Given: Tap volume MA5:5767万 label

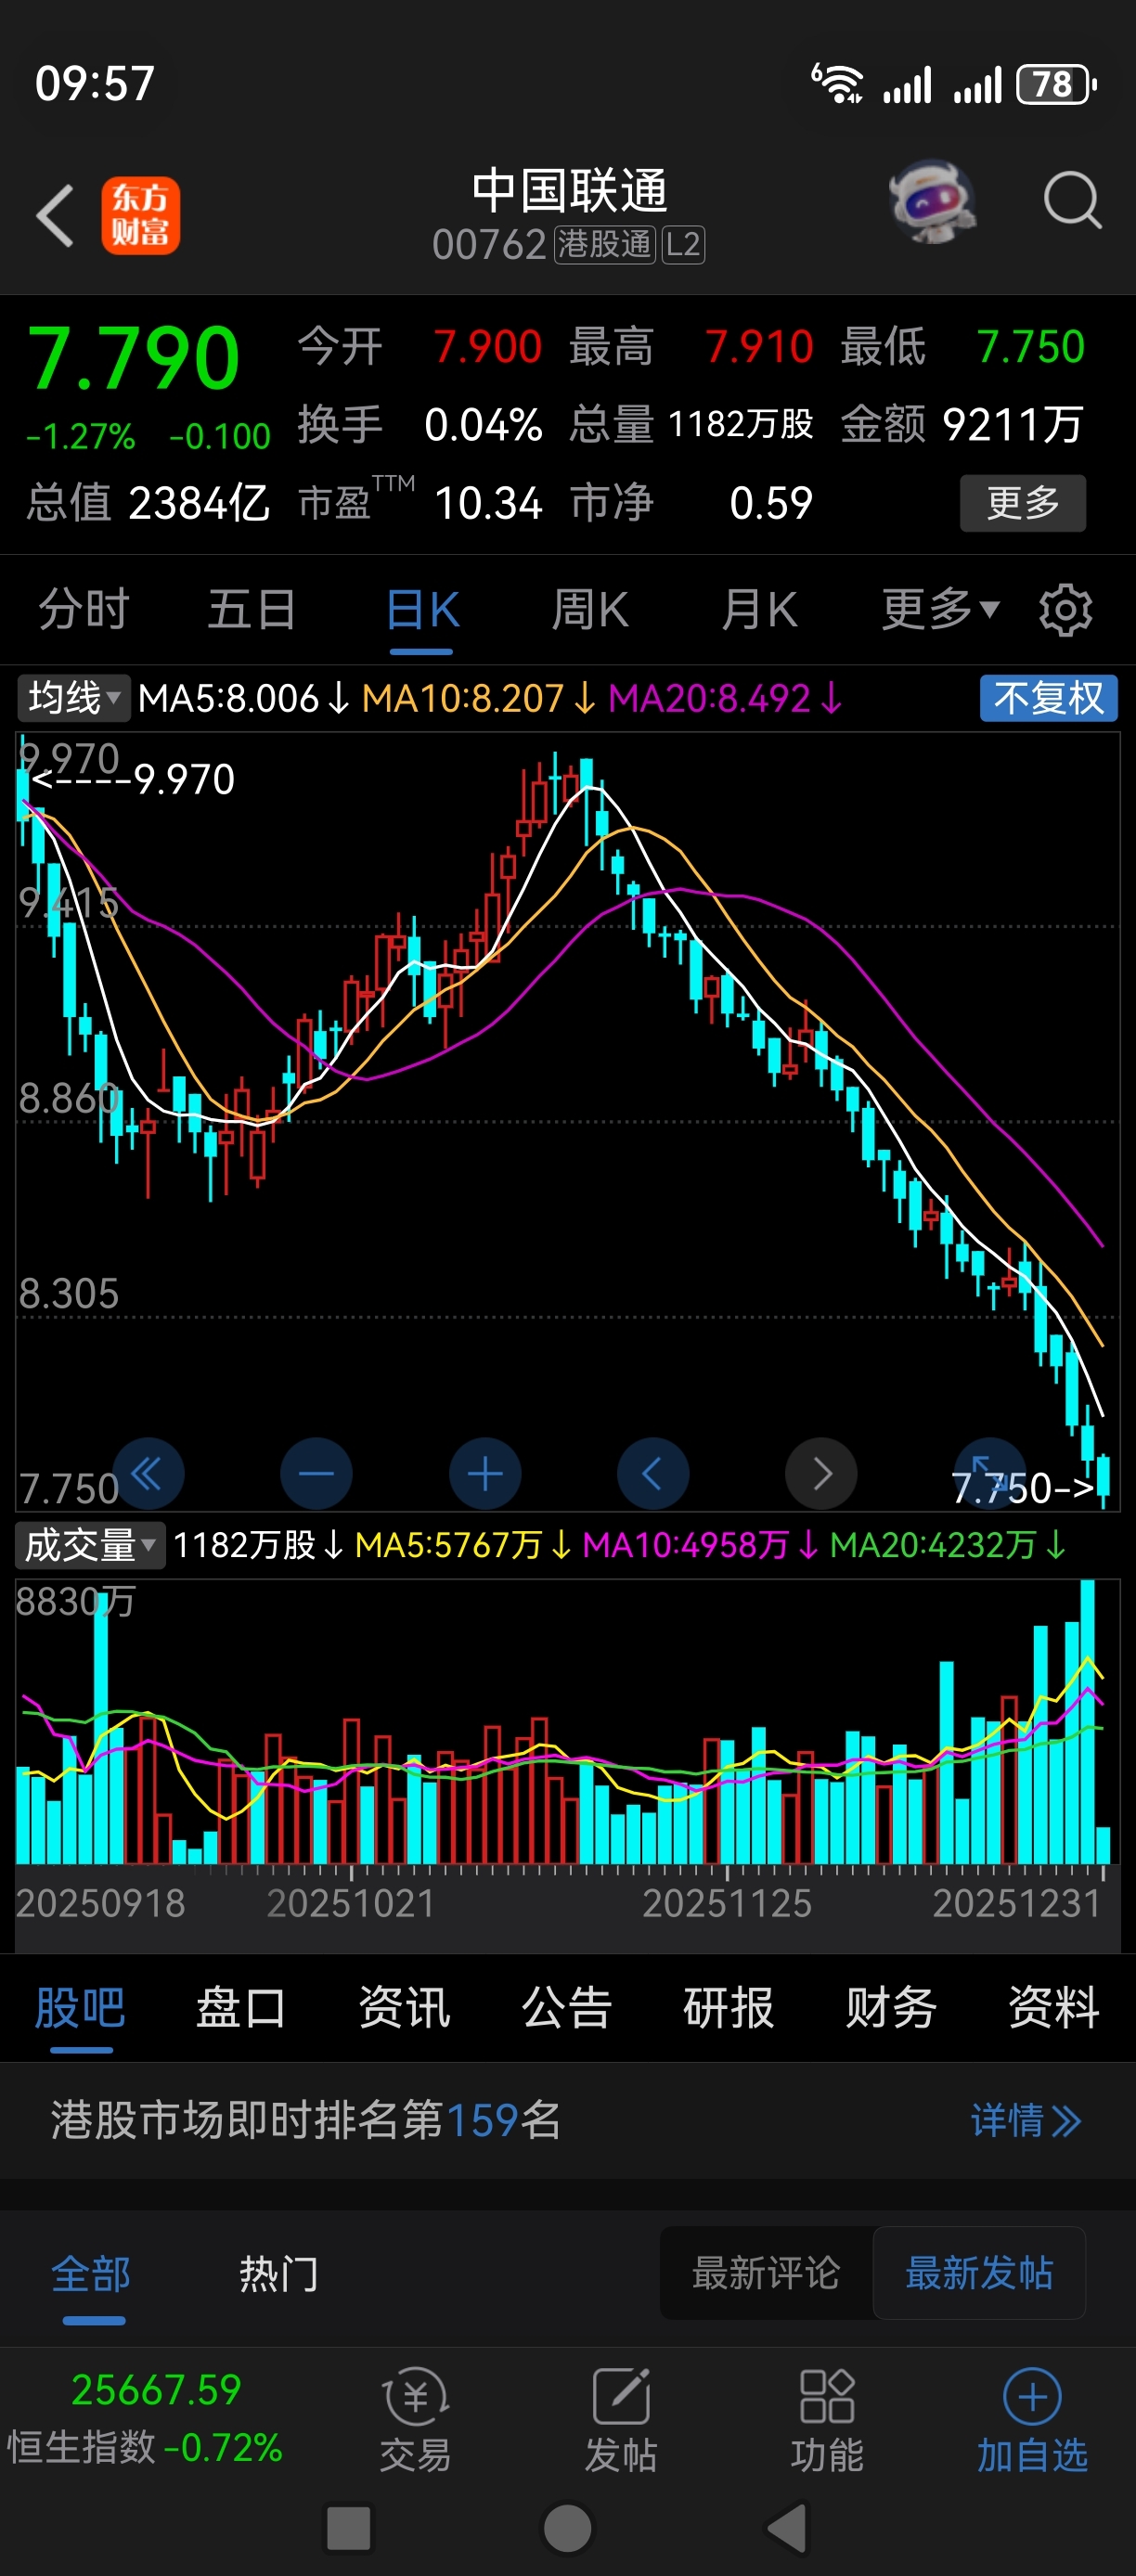Looking at the screenshot, I should (x=463, y=1545).
